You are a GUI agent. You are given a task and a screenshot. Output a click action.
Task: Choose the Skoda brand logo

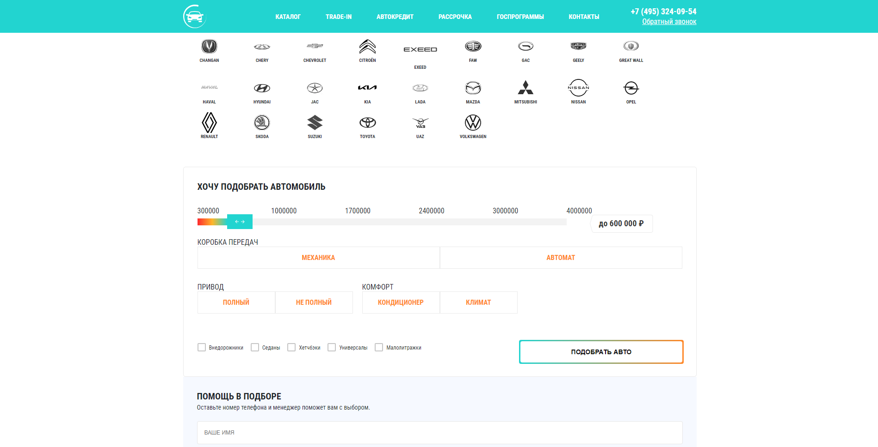pos(262,122)
